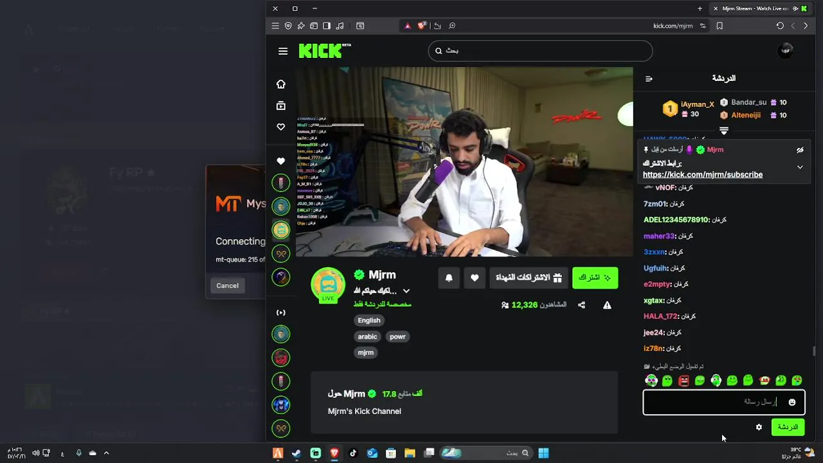Open Brave Shields icon

[422, 26]
